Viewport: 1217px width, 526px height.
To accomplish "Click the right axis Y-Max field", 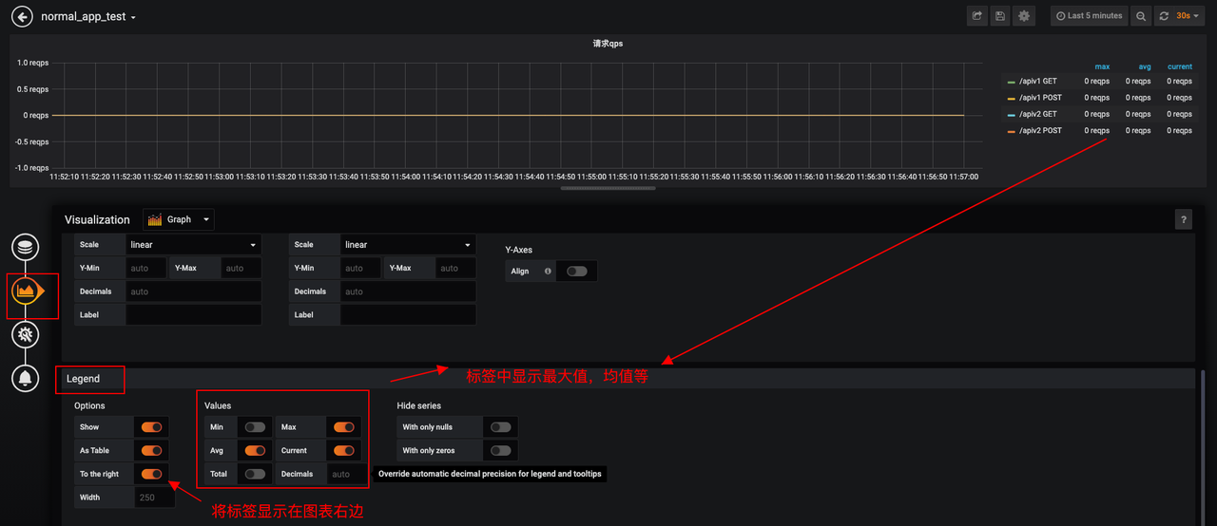I will [x=456, y=268].
